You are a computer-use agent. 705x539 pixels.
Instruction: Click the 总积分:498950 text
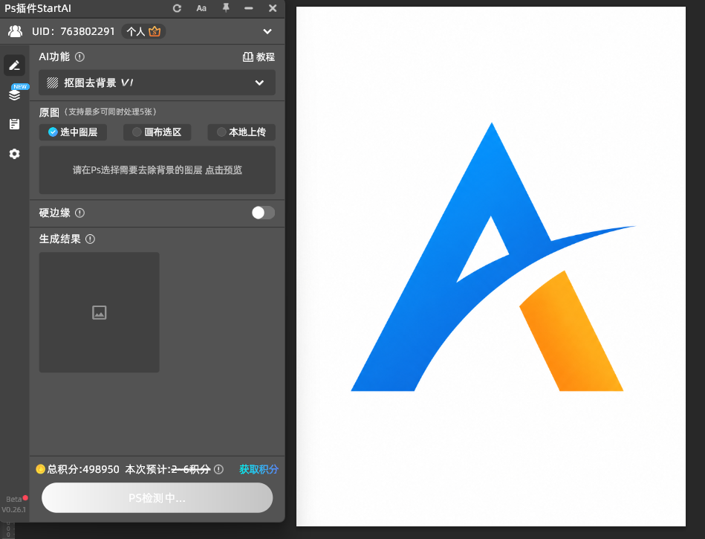click(83, 469)
